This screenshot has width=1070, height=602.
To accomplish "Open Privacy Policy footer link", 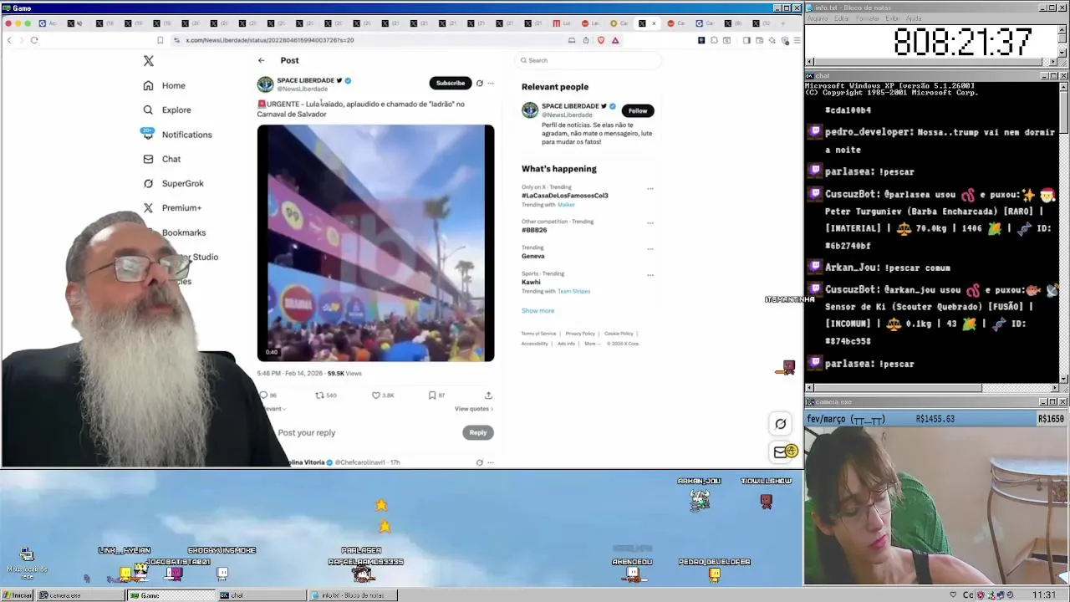I will click(x=580, y=334).
